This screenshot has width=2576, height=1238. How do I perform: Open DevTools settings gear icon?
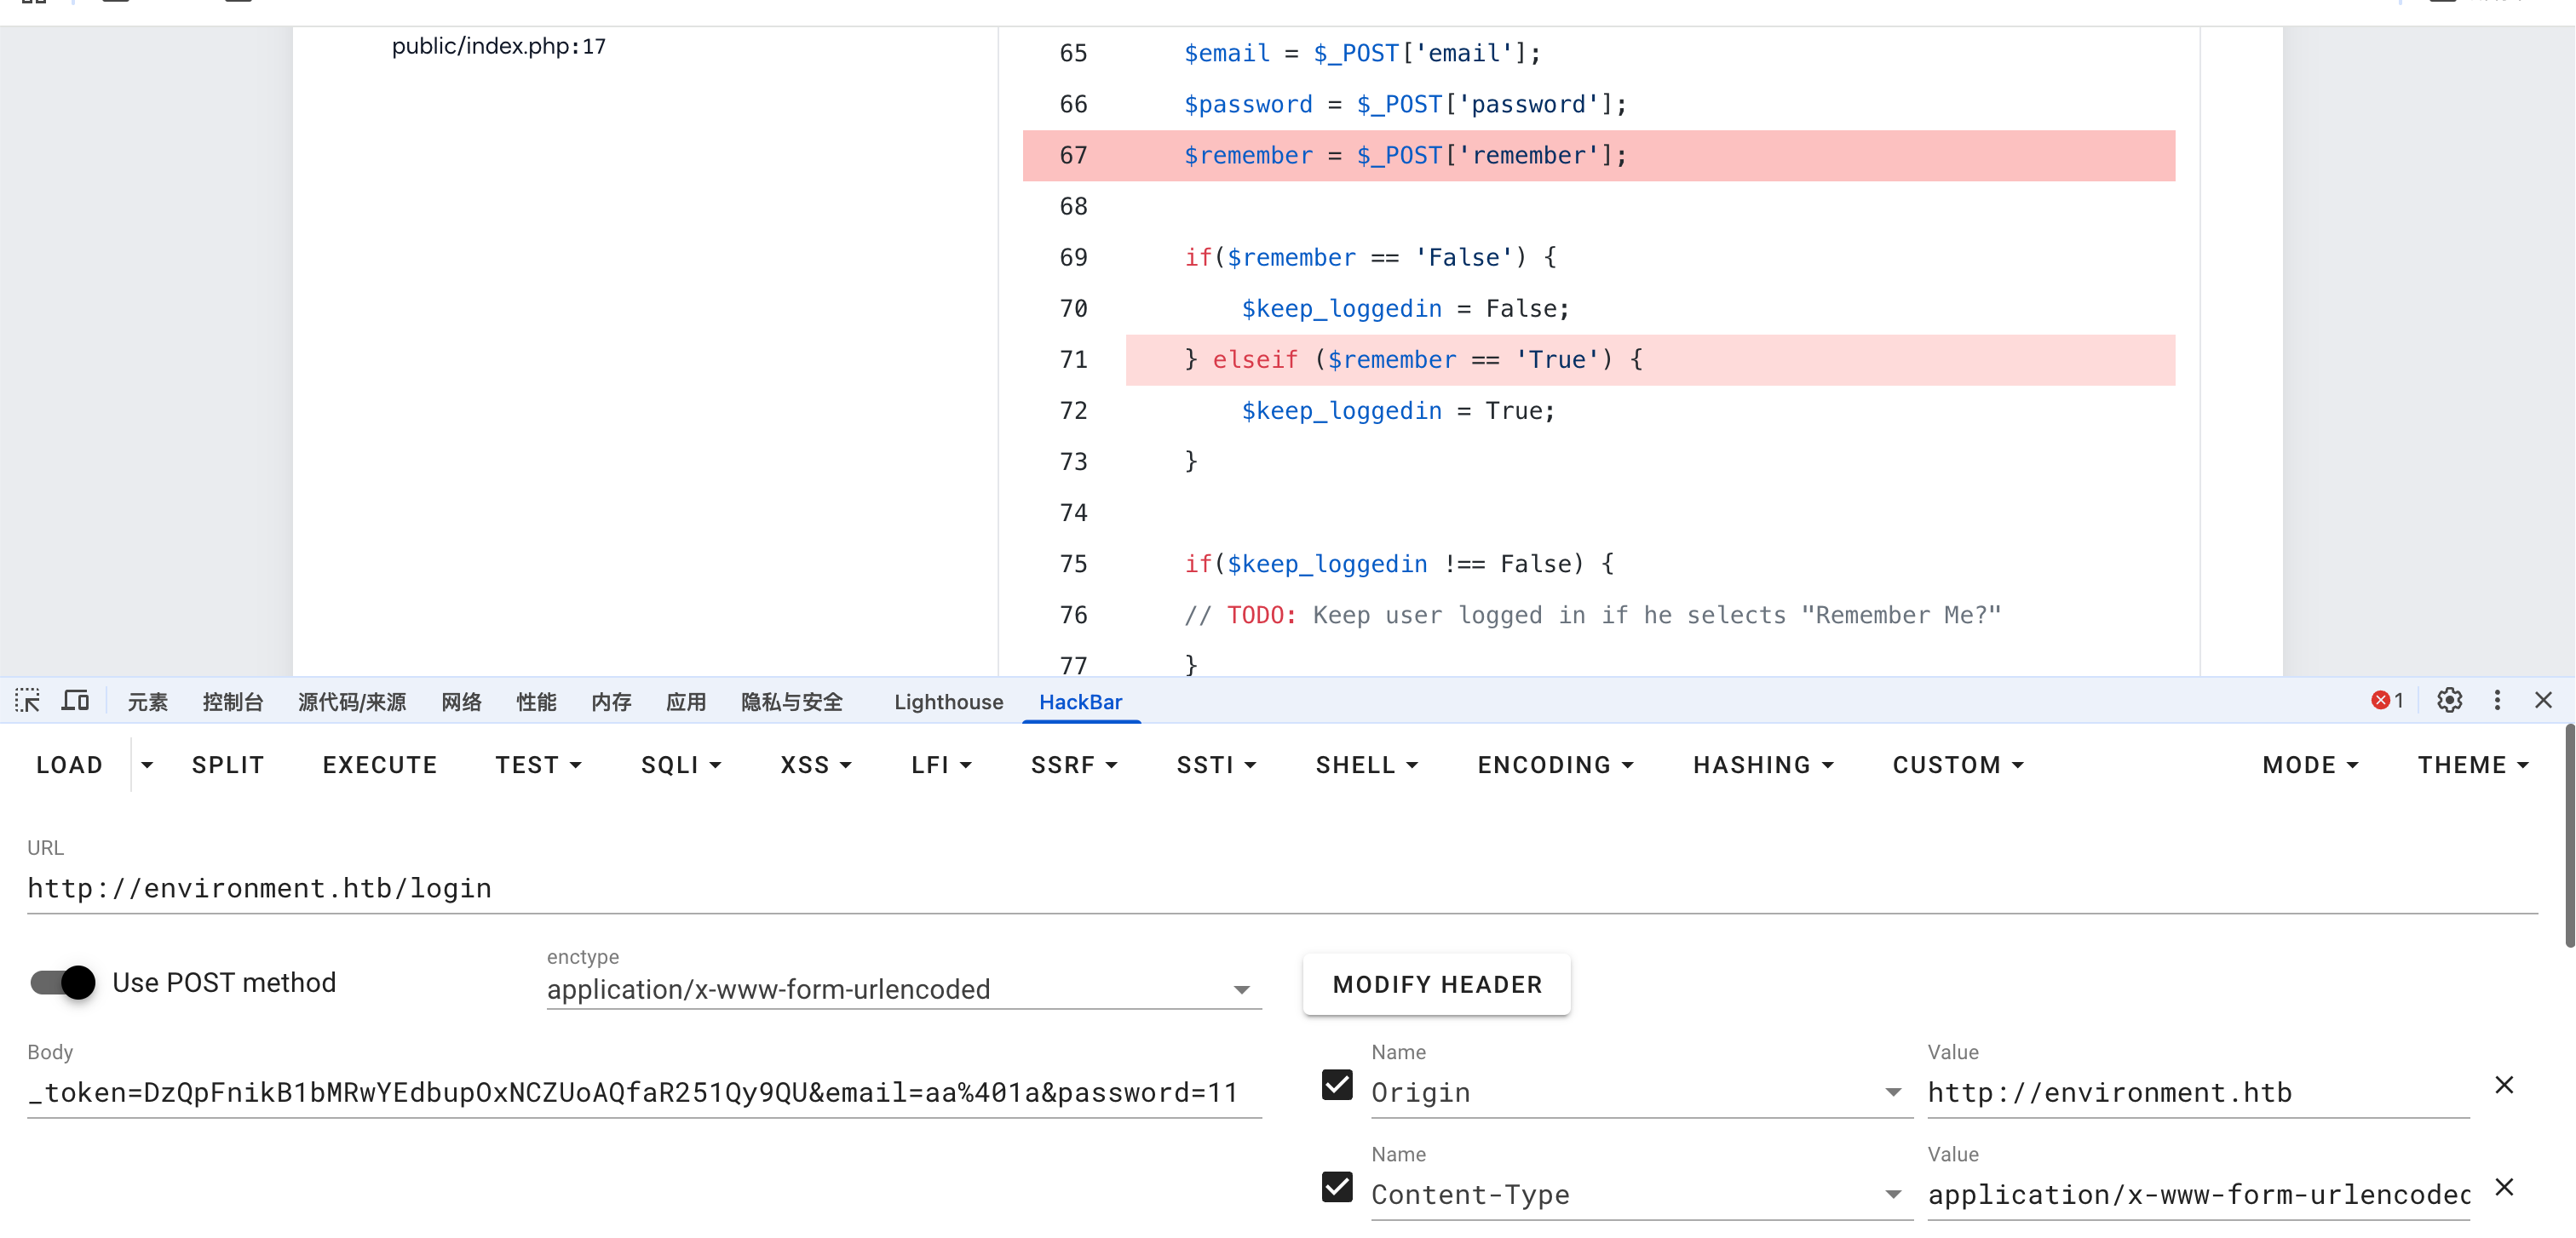pos(2449,701)
